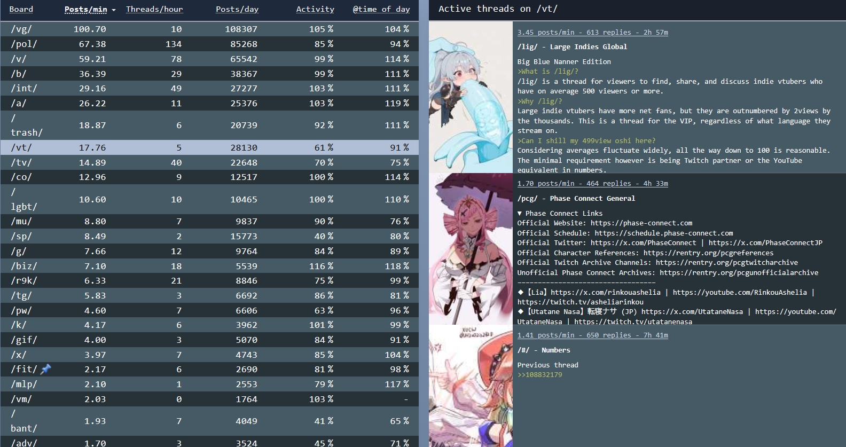Image resolution: width=846 pixels, height=447 pixels.
Task: Select the /mu/ board name
Action: click(x=21, y=221)
